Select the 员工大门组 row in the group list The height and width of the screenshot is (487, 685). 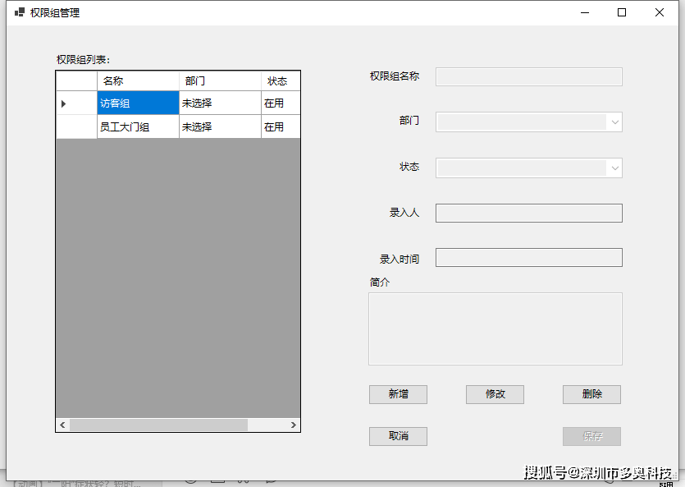coord(137,126)
